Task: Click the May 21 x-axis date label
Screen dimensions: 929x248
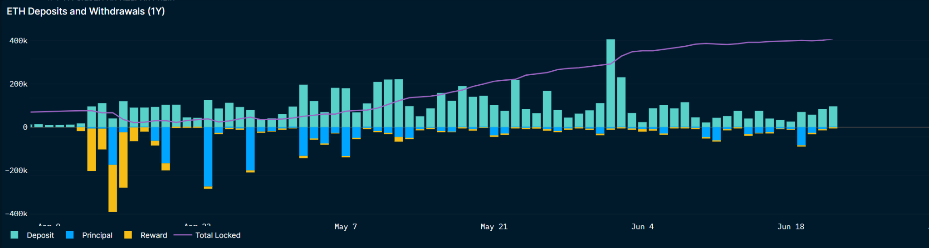Action: coord(494,227)
